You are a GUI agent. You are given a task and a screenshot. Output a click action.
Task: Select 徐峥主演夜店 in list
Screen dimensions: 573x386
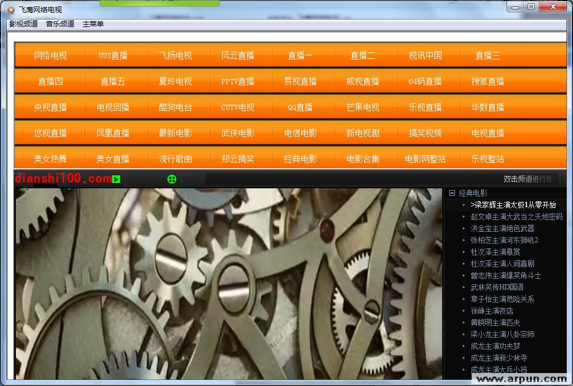click(x=492, y=311)
